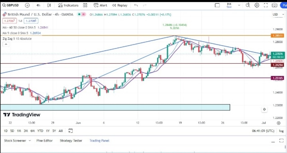
Task: Open the quick search magnifier icon
Action: pos(248,5)
